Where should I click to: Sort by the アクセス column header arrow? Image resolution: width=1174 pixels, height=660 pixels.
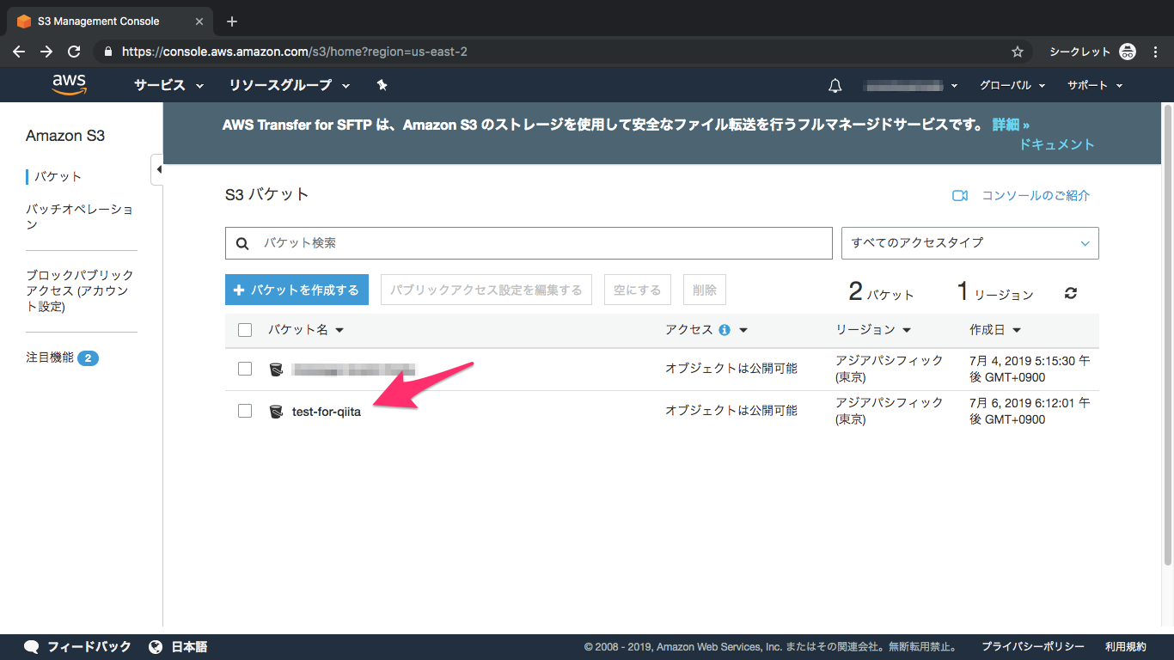tap(743, 330)
